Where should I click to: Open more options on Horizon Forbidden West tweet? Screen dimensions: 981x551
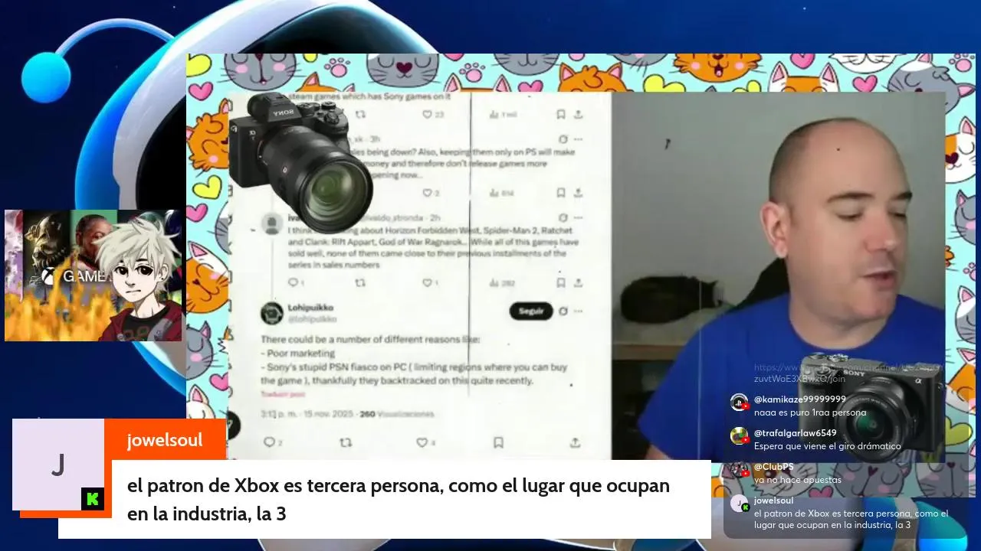[579, 218]
